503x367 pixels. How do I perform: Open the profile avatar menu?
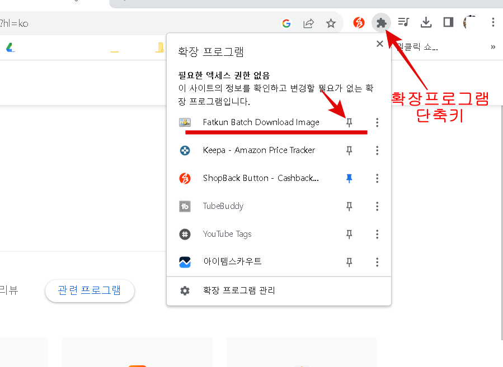(470, 22)
